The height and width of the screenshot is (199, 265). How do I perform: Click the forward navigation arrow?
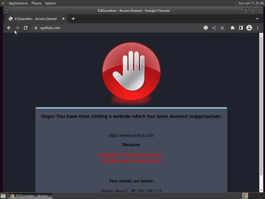coord(17,28)
